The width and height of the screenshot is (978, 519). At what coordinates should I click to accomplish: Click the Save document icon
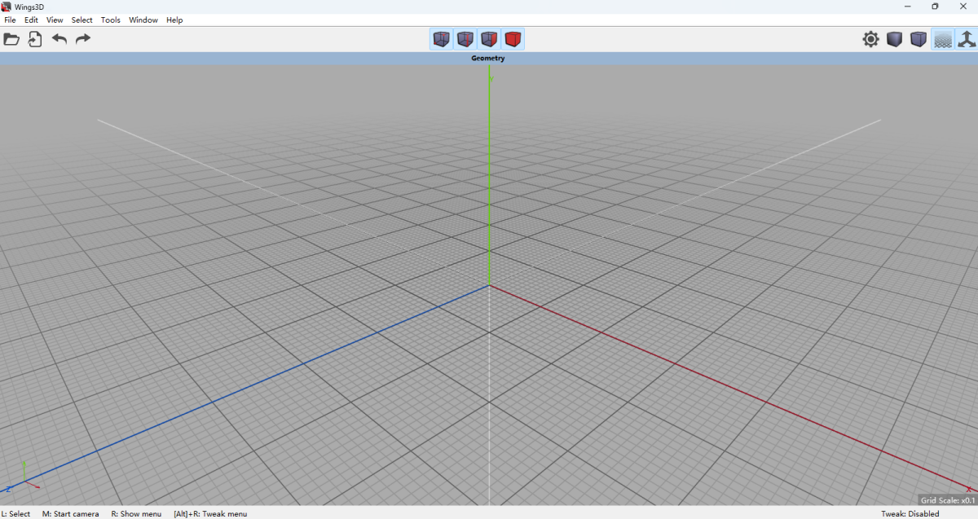click(x=35, y=39)
